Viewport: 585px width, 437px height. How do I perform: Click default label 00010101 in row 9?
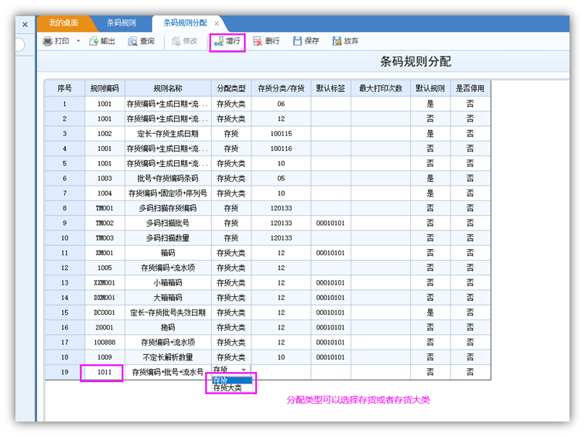point(330,223)
